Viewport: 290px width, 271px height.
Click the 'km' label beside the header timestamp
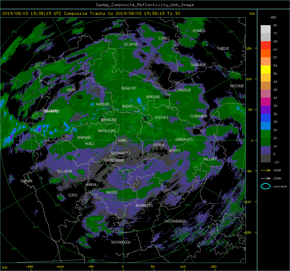point(252,14)
